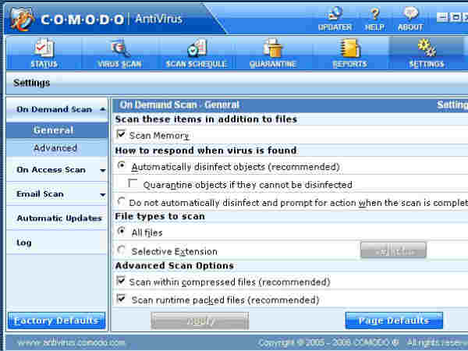Click the Factory Defaults button

coord(56,321)
